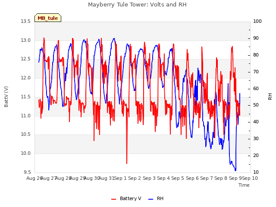This screenshot has height=207, width=276.
Task: Click the 100 right axis value
Action: 257,21
